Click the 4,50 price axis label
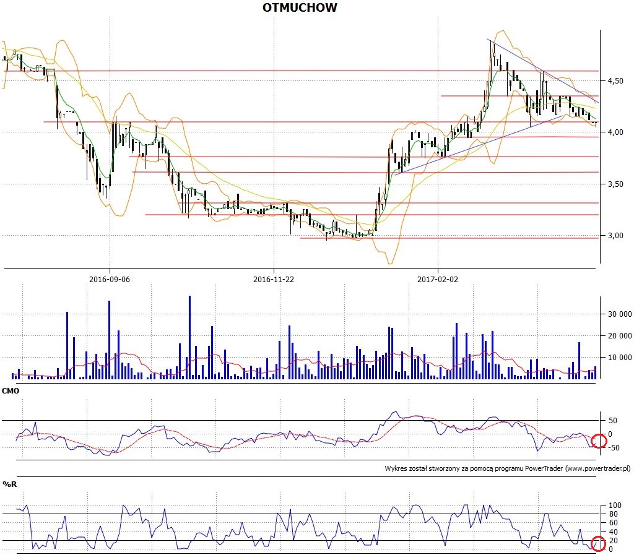The image size is (634, 555). click(615, 81)
